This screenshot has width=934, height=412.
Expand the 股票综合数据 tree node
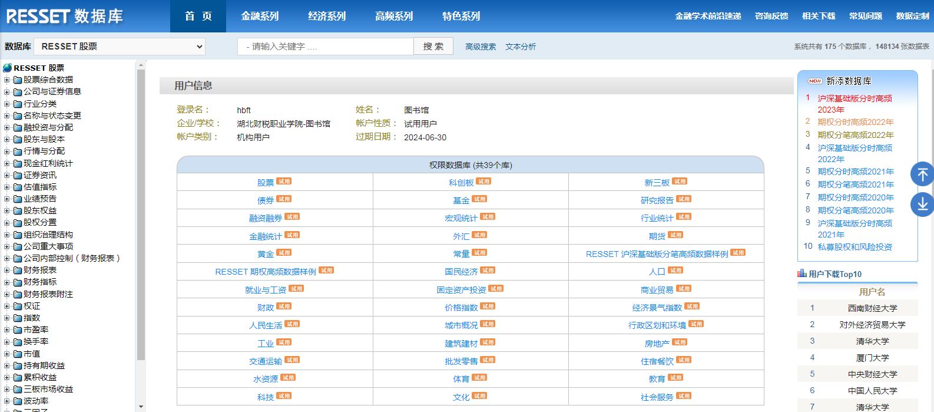[7, 80]
